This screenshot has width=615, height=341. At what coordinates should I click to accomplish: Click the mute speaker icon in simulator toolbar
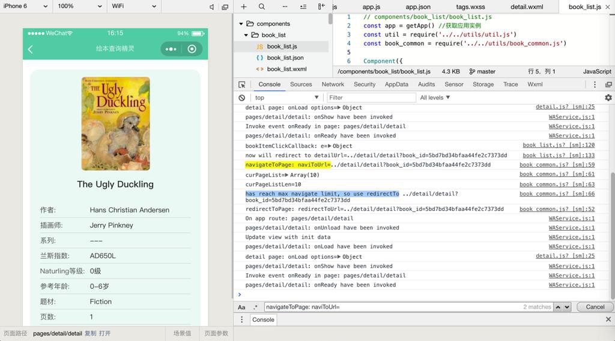click(x=211, y=7)
